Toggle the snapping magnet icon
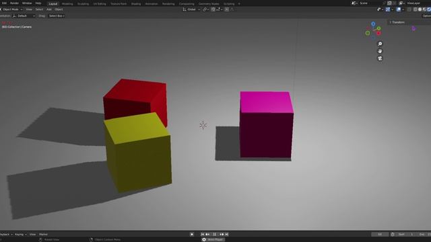Image resolution: width=431 pixels, height=242 pixels. click(x=213, y=9)
